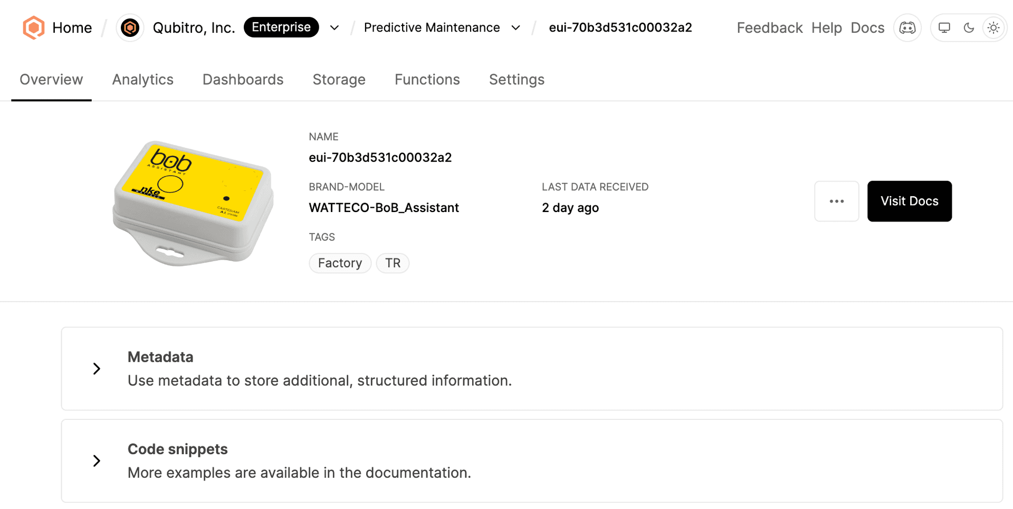Viewport: 1013px width, 509px height.
Task: Expand the Code snippets section
Action: coord(97,461)
